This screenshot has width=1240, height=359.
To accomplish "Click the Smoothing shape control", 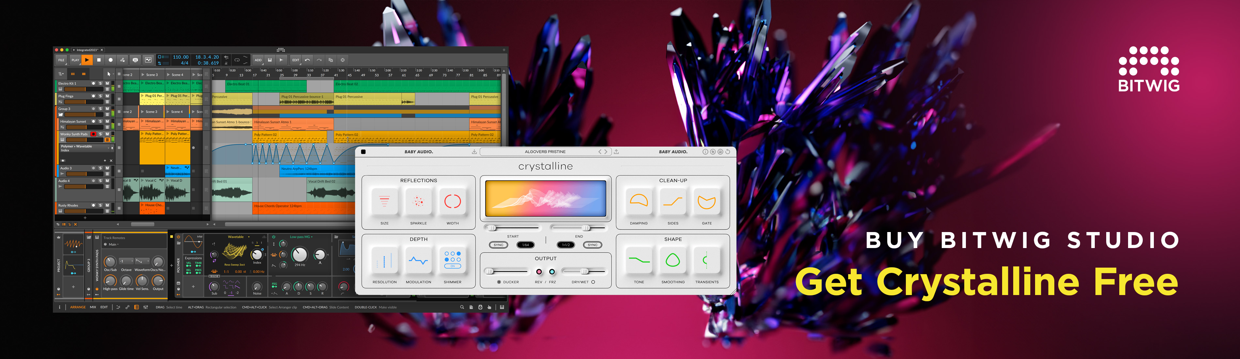I will (x=673, y=261).
